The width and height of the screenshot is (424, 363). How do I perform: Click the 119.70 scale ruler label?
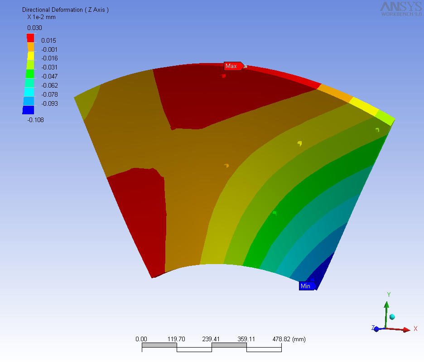click(x=176, y=339)
